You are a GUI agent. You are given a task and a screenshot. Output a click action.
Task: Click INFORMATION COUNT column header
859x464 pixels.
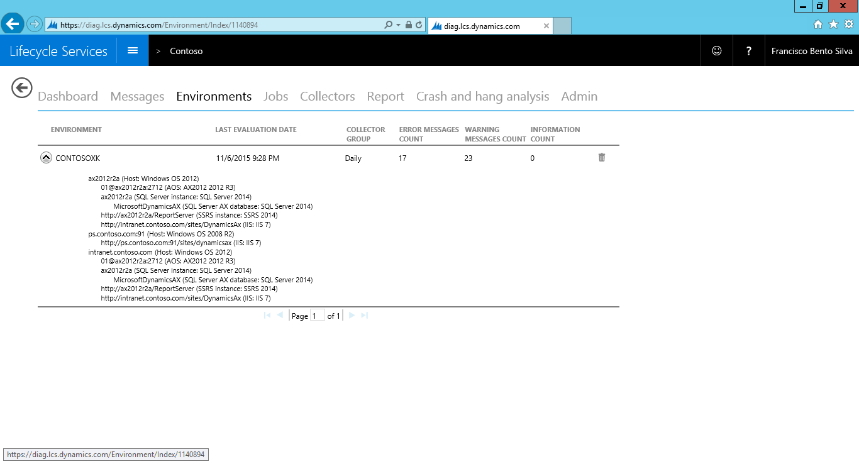pyautogui.click(x=555, y=134)
